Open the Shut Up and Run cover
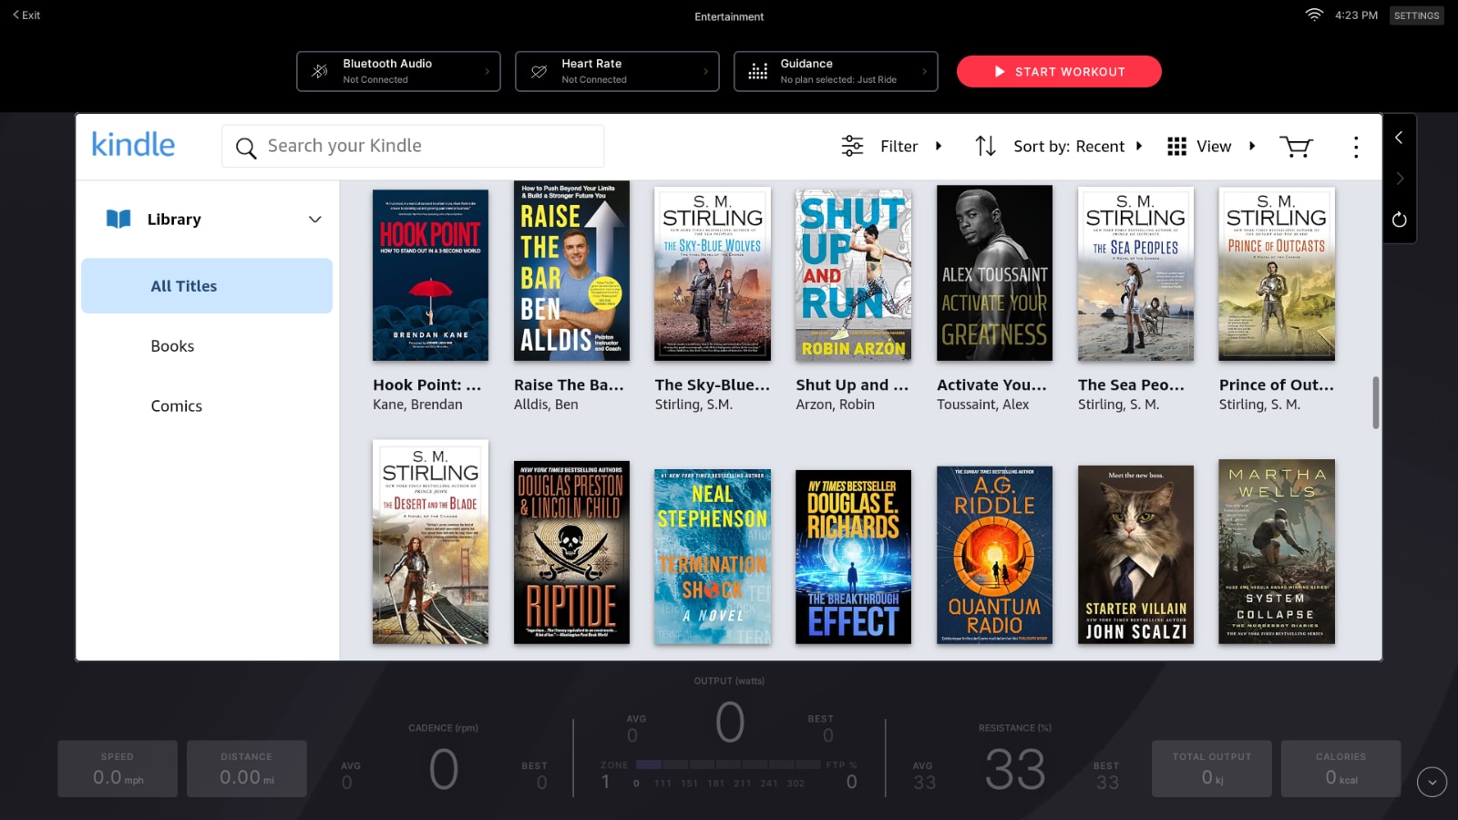1458x820 pixels. pos(853,275)
